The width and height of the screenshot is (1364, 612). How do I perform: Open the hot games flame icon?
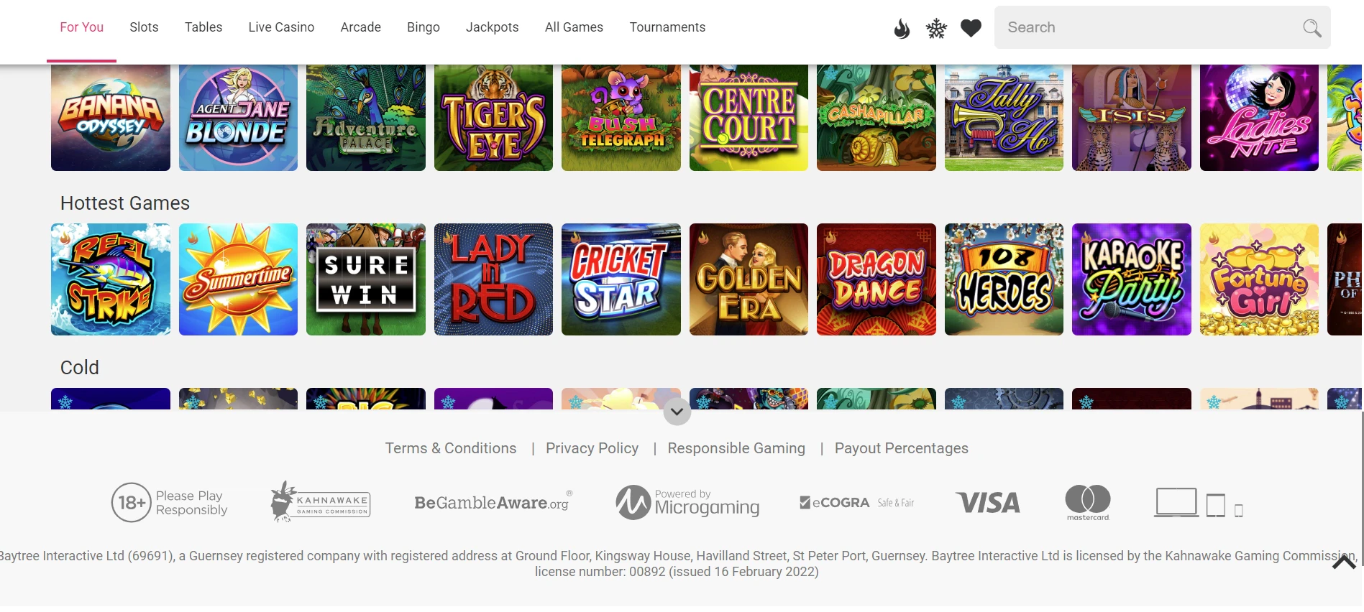[902, 28]
